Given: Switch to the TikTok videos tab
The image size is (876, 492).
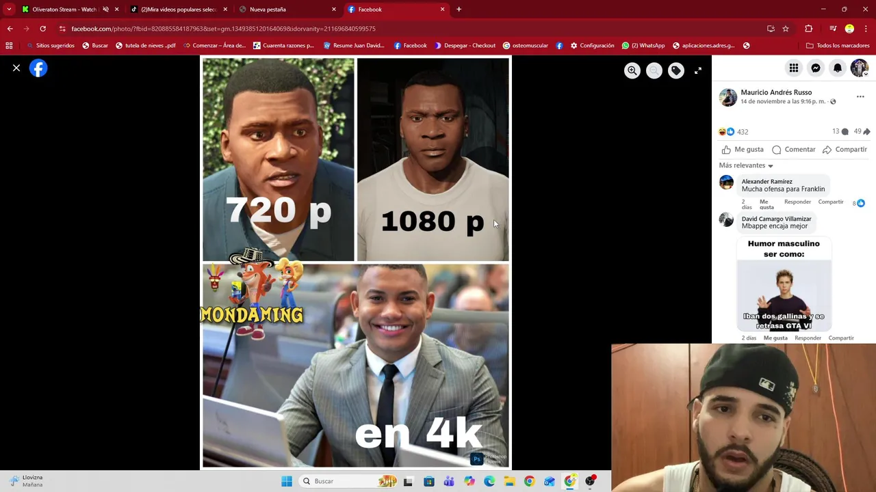Looking at the screenshot, I should point(178,10).
